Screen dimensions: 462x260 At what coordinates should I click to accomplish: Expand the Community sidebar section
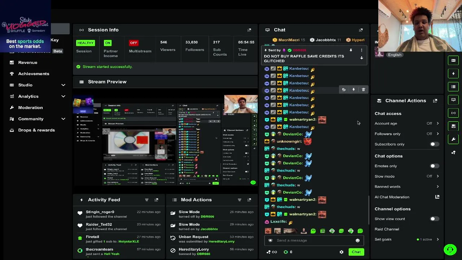tap(63, 119)
